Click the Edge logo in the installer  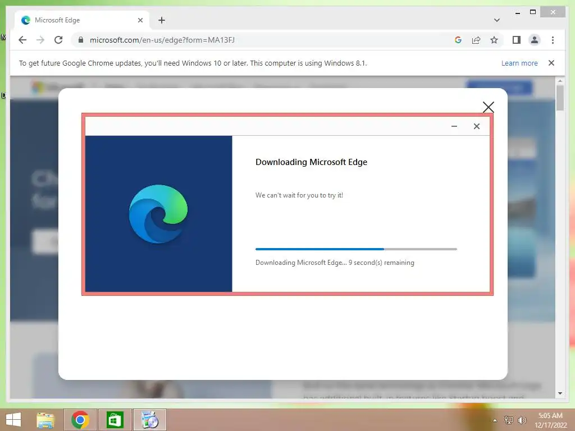(158, 214)
